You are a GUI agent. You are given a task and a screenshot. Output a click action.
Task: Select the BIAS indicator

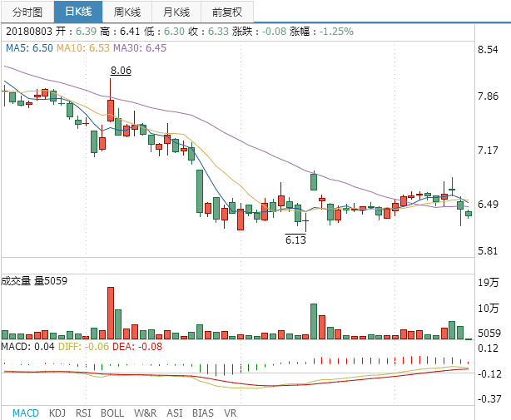point(203,413)
